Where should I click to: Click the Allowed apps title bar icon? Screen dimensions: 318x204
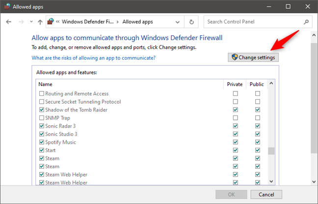7,6
